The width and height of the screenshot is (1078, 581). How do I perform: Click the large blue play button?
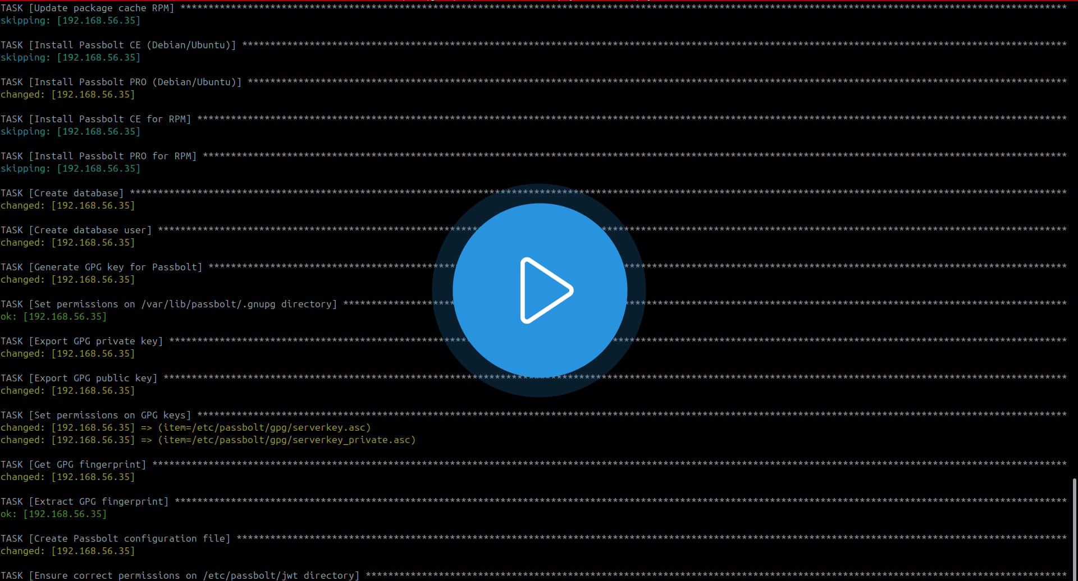coord(540,290)
